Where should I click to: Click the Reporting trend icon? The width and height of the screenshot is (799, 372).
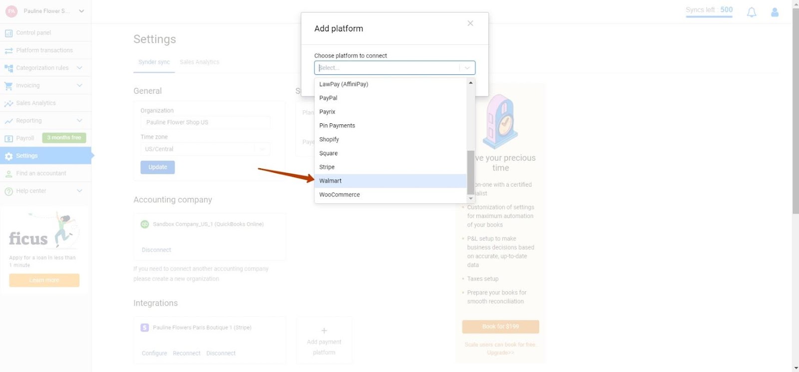coord(8,121)
